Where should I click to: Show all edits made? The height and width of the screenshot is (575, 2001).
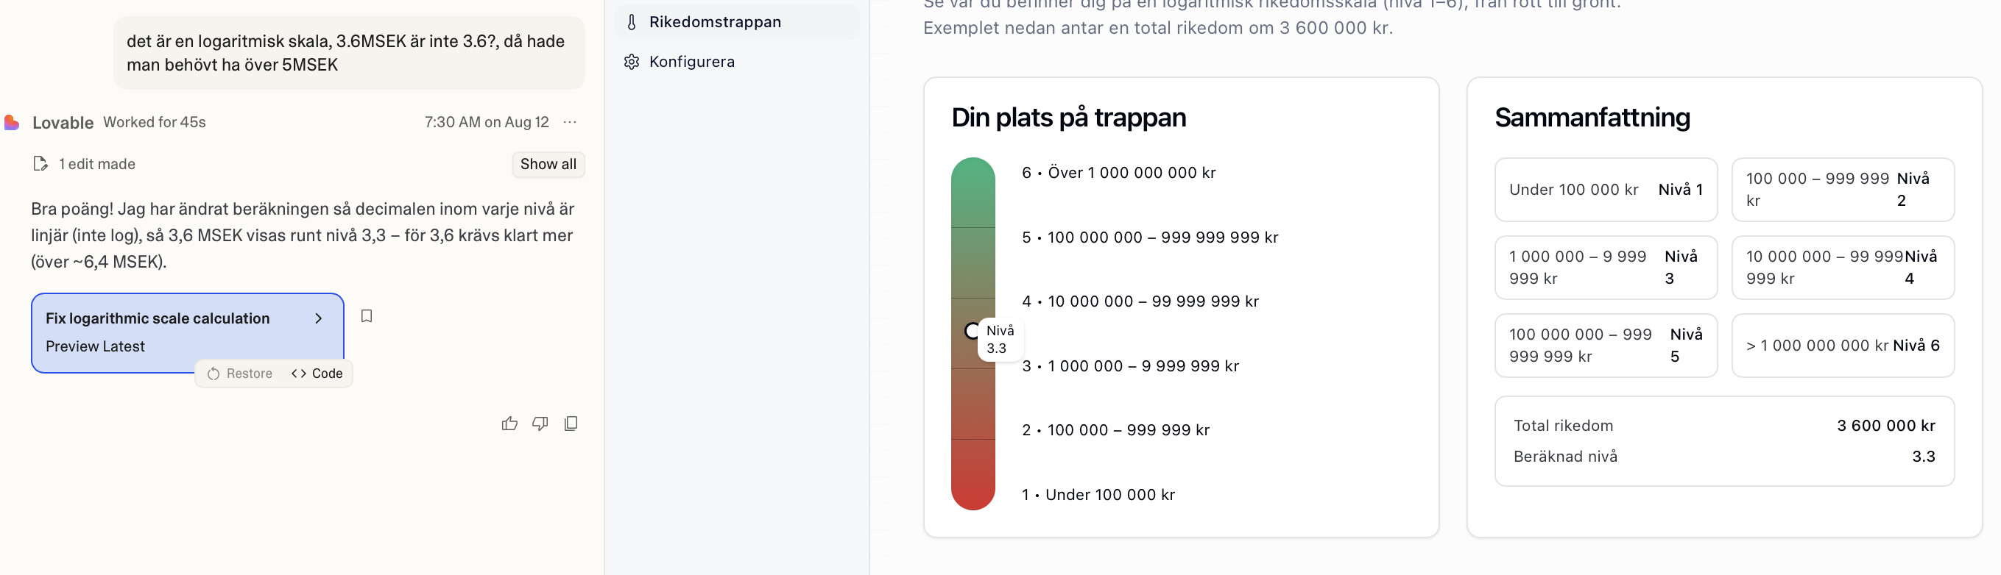coord(548,164)
